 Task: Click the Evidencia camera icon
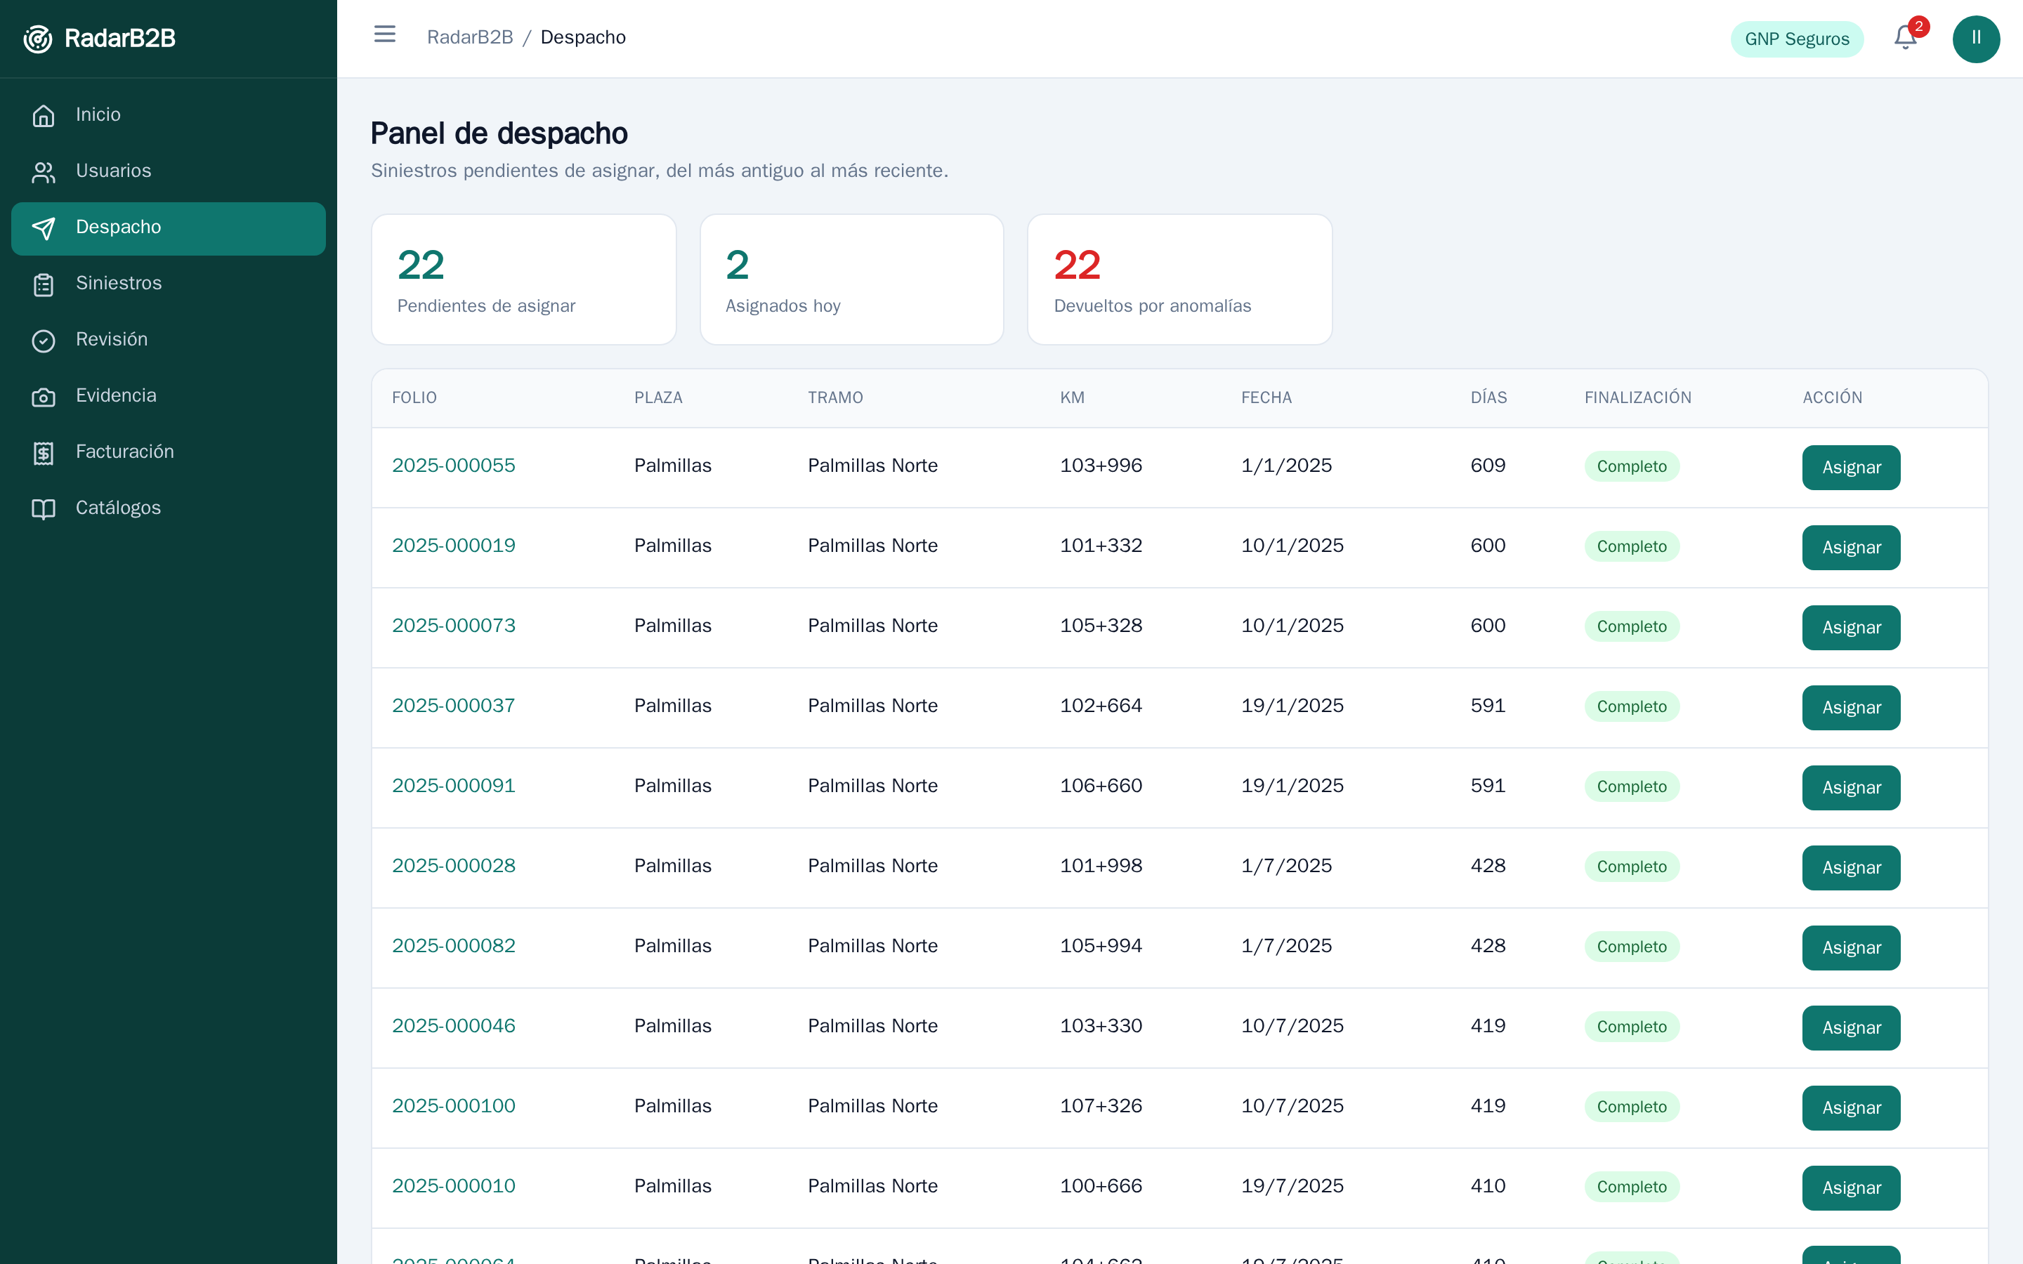coord(44,396)
